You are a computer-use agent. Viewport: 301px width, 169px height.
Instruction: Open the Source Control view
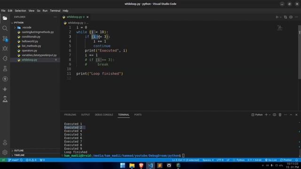(5, 38)
